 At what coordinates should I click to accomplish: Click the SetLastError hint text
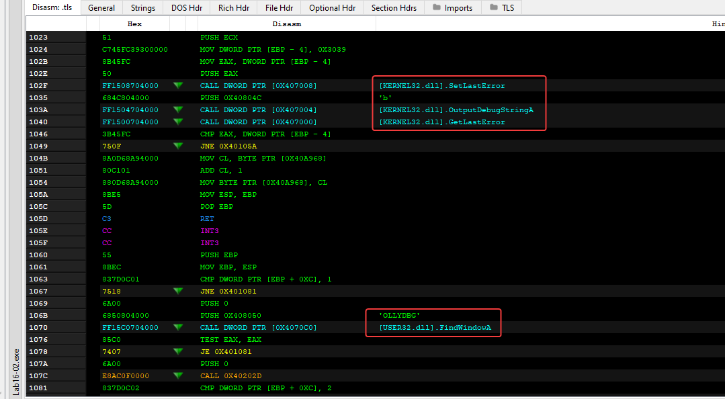[442, 85]
